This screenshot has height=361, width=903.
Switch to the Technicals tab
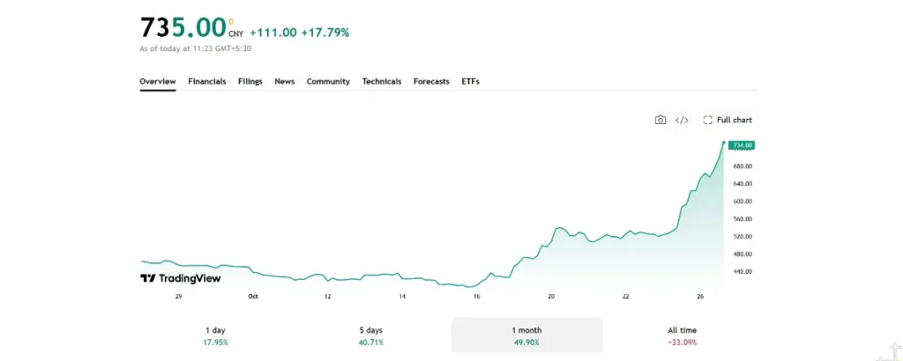(x=382, y=82)
